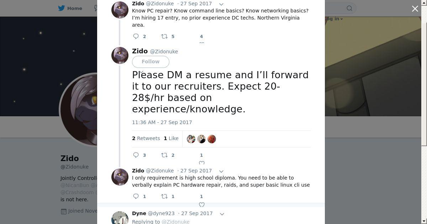Screen dimensions: 427x224
Task: Go to the Twitter Home tab
Action: (x=70, y=8)
